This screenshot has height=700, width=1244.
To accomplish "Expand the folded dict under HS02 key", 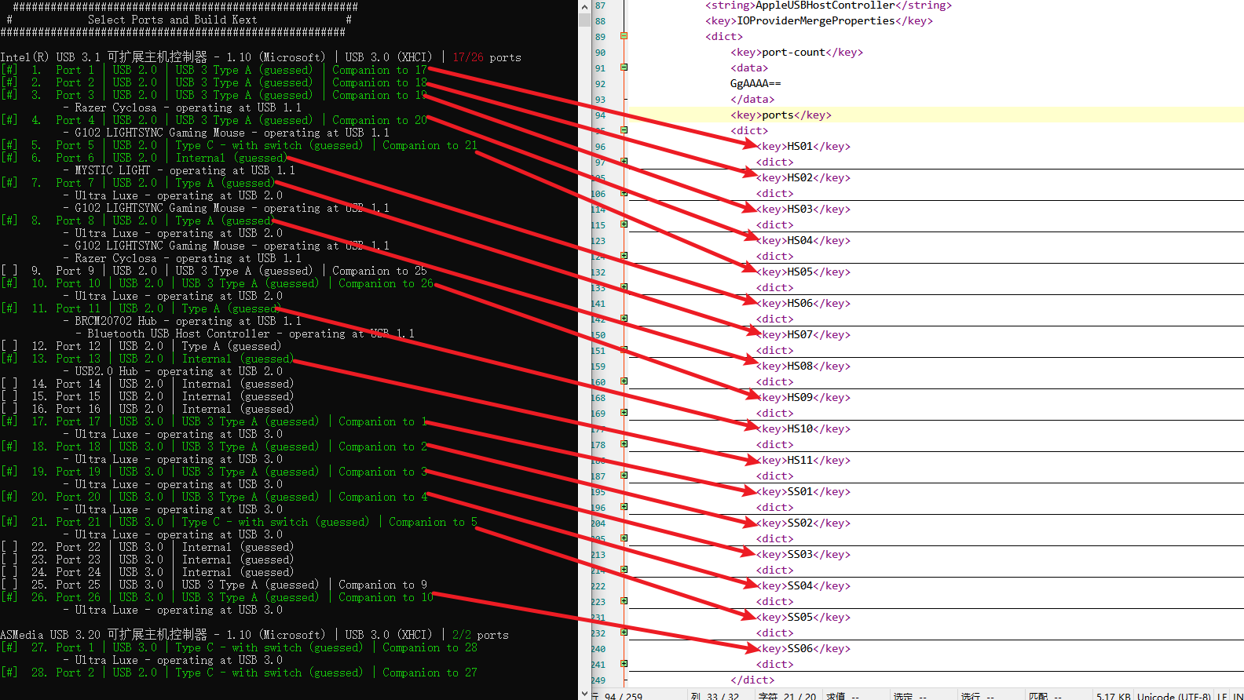I will 624,193.
